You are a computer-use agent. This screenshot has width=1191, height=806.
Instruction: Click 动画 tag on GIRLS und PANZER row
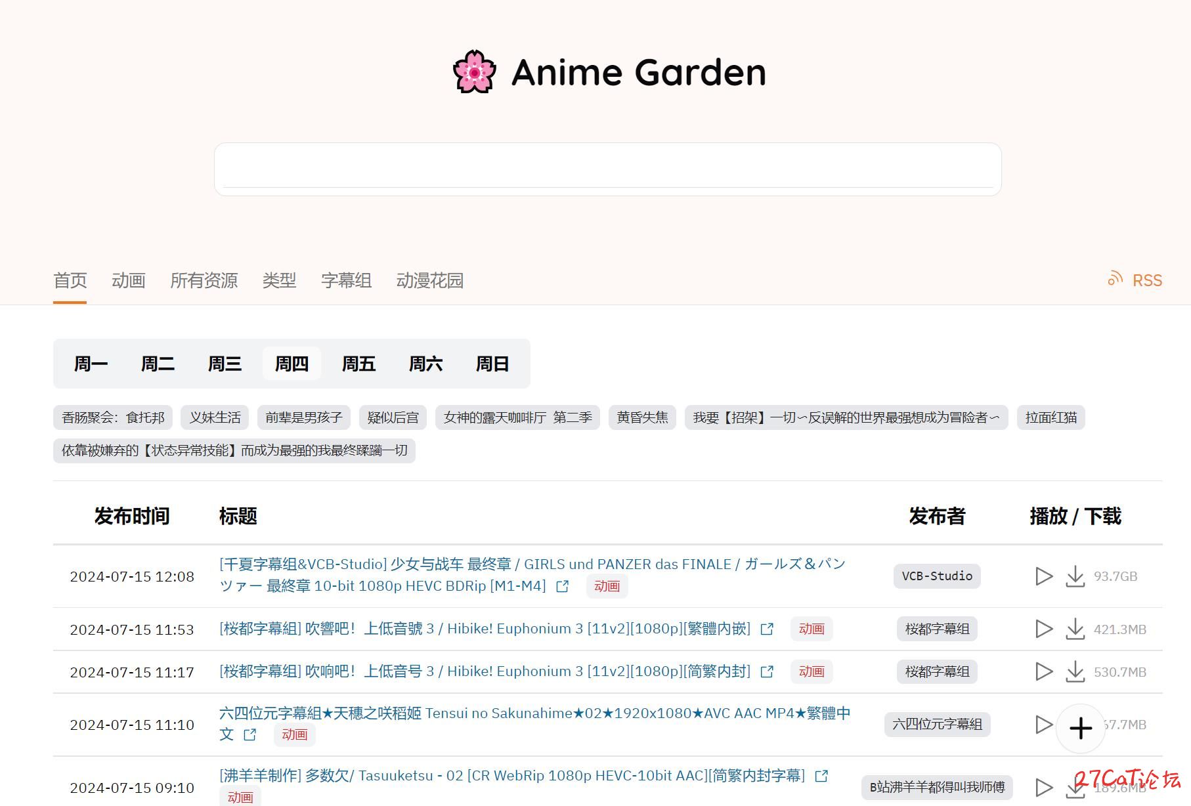point(607,586)
